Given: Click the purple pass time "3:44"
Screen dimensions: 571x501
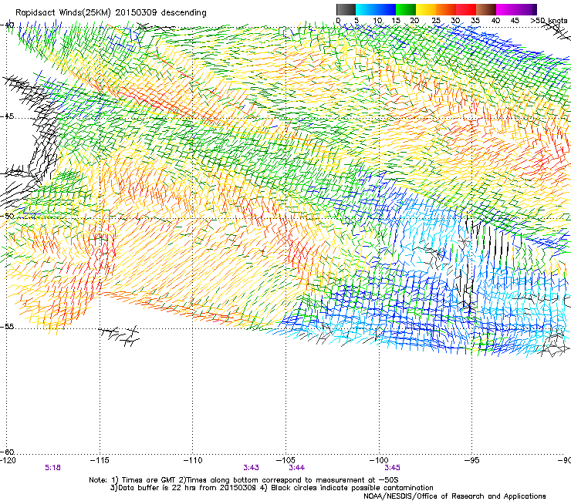Looking at the screenshot, I should (297, 468).
